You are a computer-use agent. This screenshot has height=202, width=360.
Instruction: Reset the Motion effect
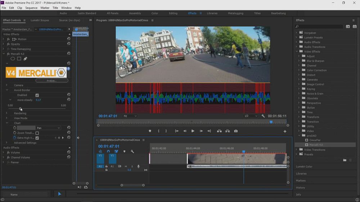click(x=69, y=39)
